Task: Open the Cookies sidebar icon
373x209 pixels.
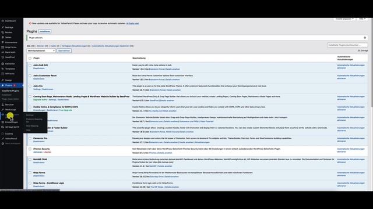Action: click(x=2, y=134)
